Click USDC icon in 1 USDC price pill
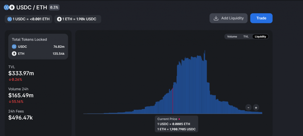Image resolution: width=303 pixels, height=136 pixels. pos(10,19)
